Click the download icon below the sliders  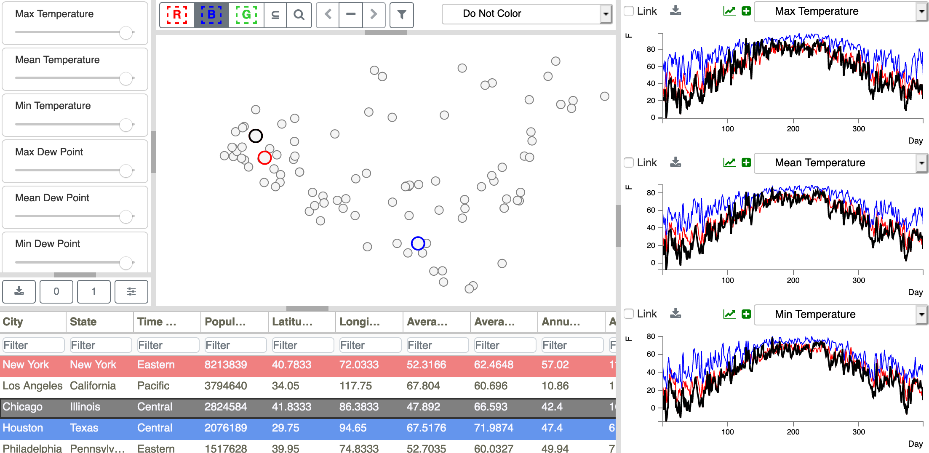(x=19, y=291)
